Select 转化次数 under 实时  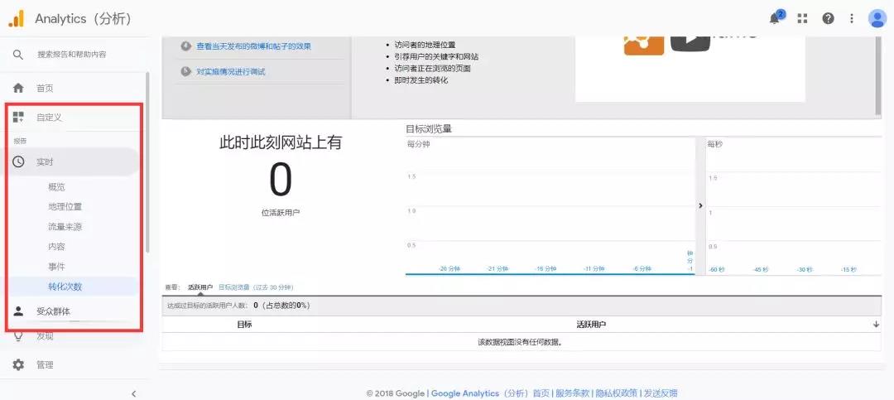point(65,287)
